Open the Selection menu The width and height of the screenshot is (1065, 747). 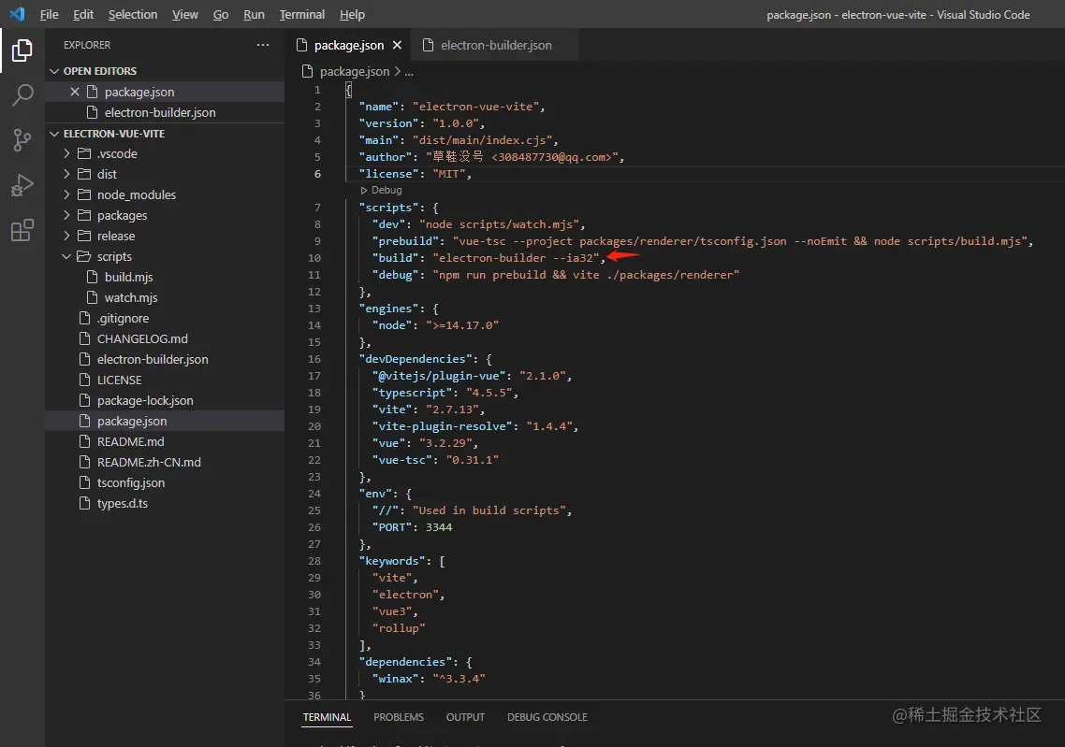133,14
